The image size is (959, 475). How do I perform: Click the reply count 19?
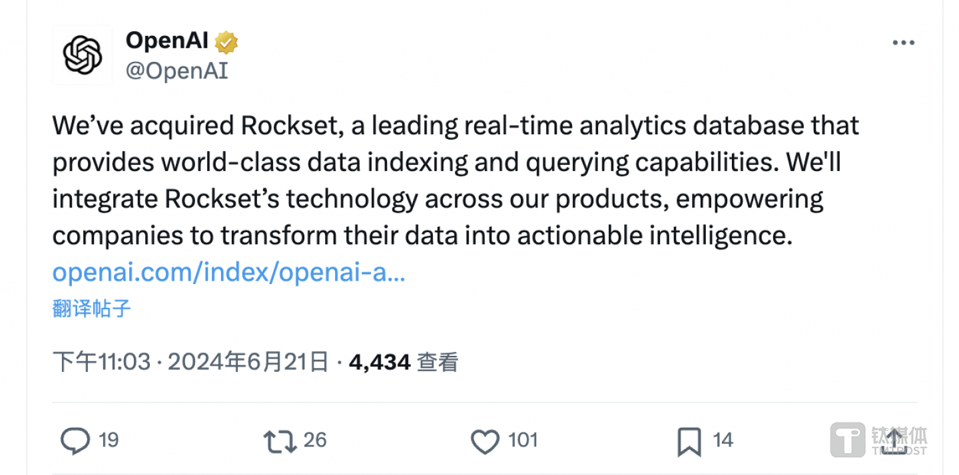(x=109, y=440)
